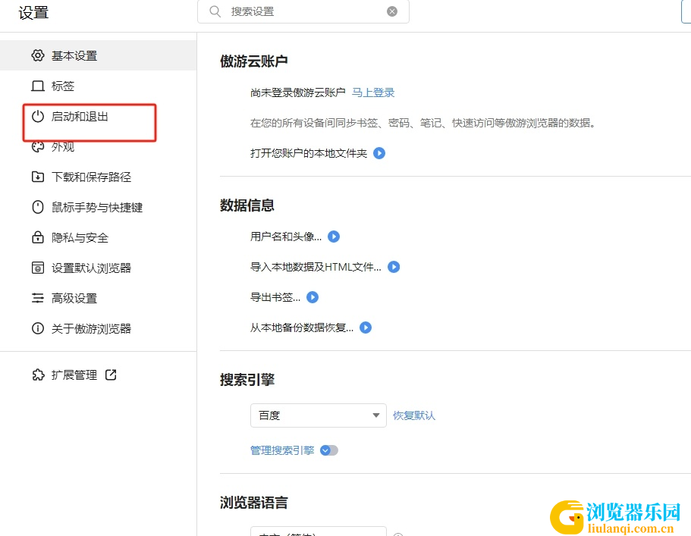Screen dimensions: 691x536
Task: Open 高级设置 section
Action: (99, 298)
